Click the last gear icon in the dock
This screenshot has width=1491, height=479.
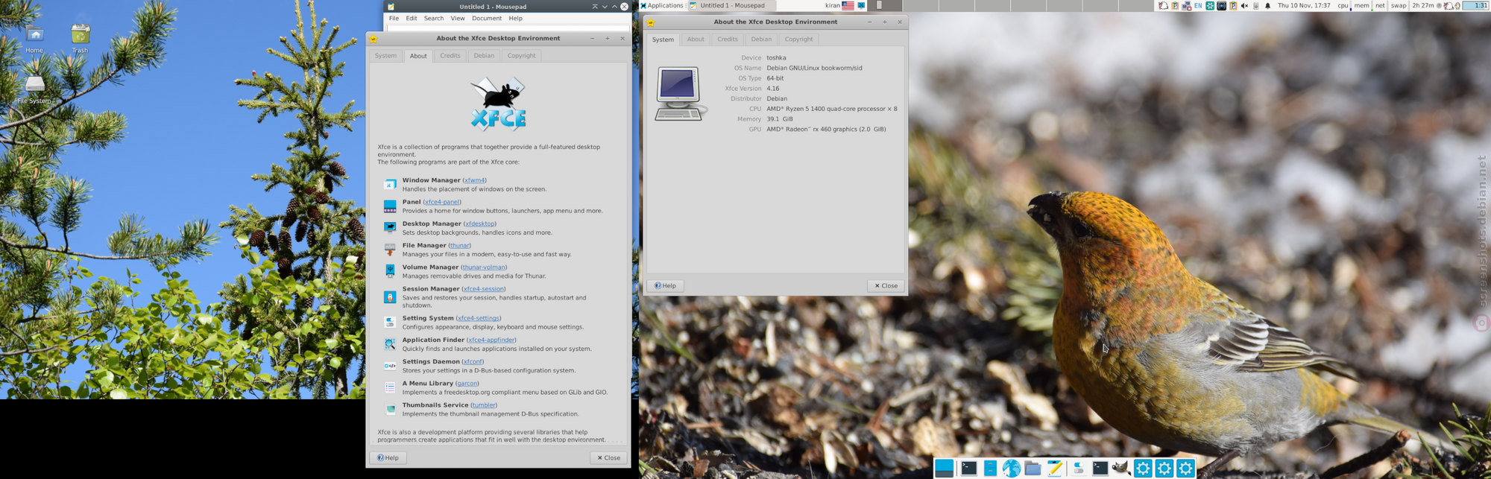point(1185,468)
